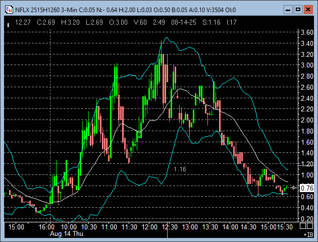Click the NFLX 2515H1260 symbol in title

pos(37,10)
